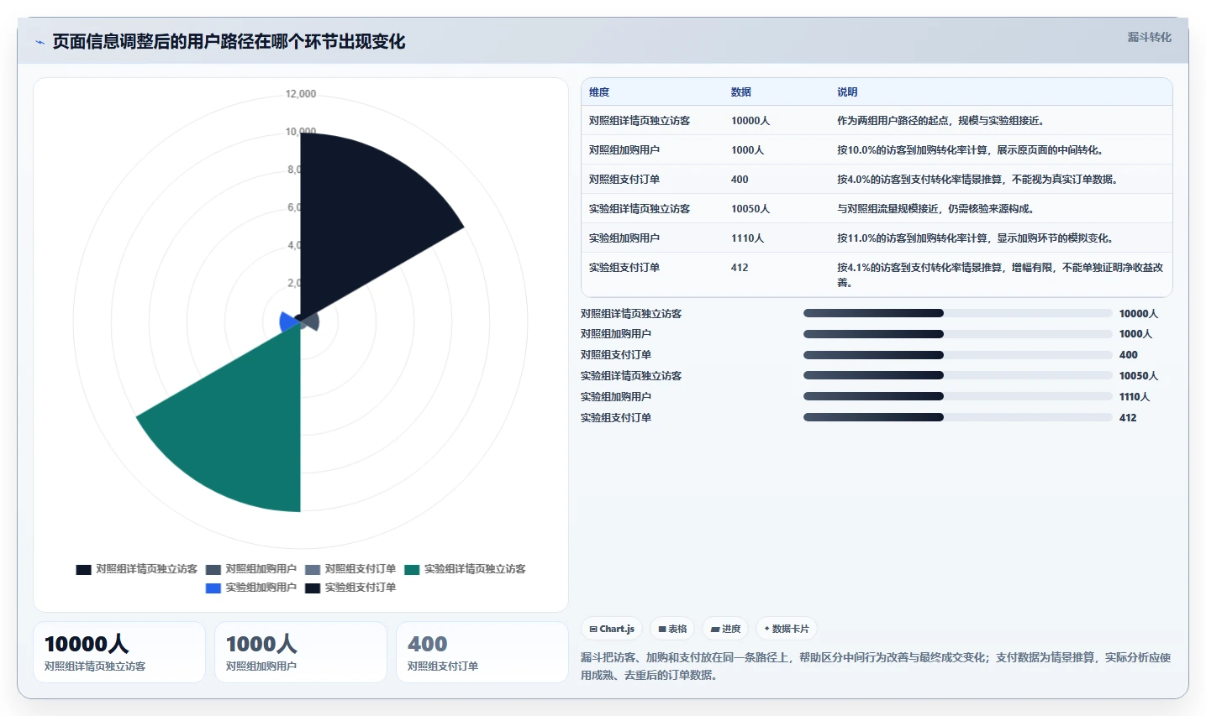The height and width of the screenshot is (716, 1206).
Task: Click the page heading about 用户路径
Action: [x=229, y=42]
